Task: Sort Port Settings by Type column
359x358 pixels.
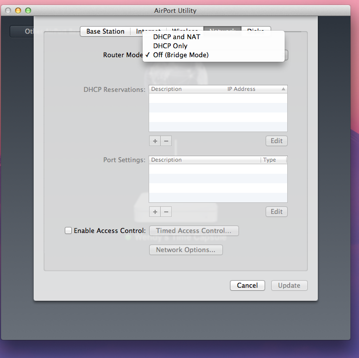Action: click(274, 160)
